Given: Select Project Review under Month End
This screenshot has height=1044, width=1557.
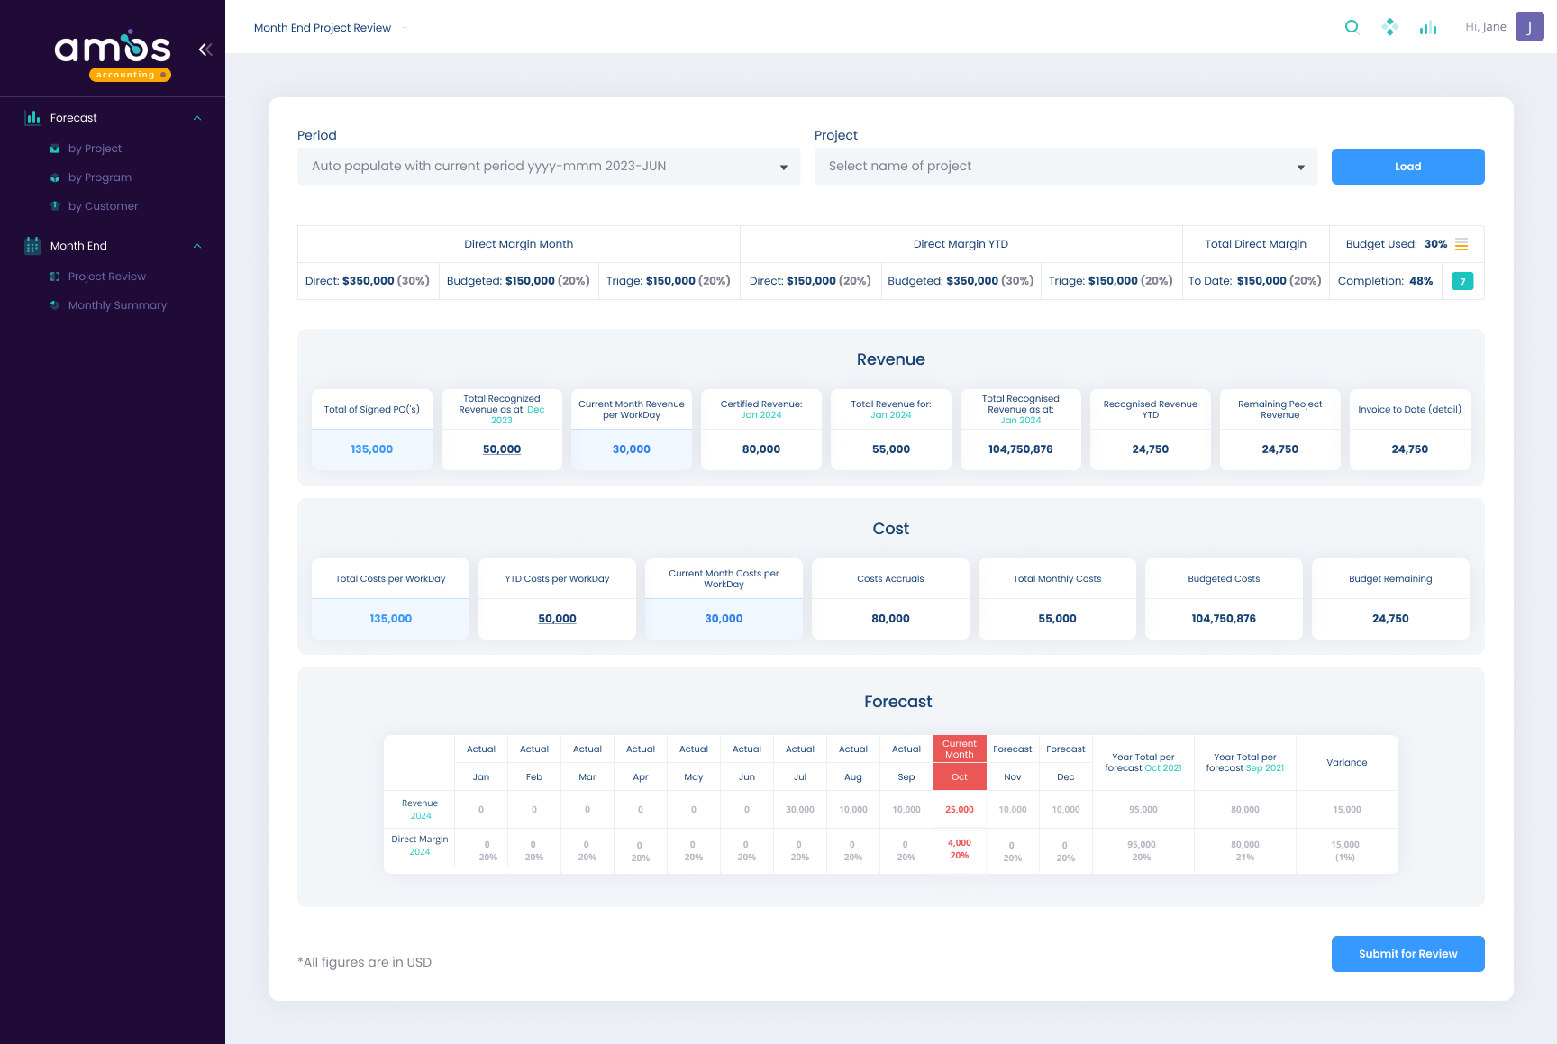Looking at the screenshot, I should (106, 277).
